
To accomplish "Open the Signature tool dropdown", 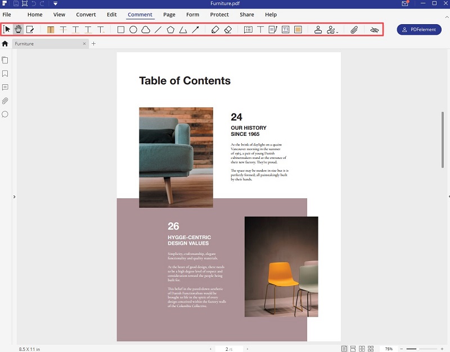I will [336, 29].
